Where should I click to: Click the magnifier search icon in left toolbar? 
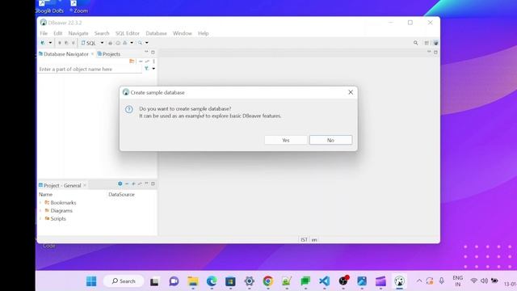[x=140, y=43]
